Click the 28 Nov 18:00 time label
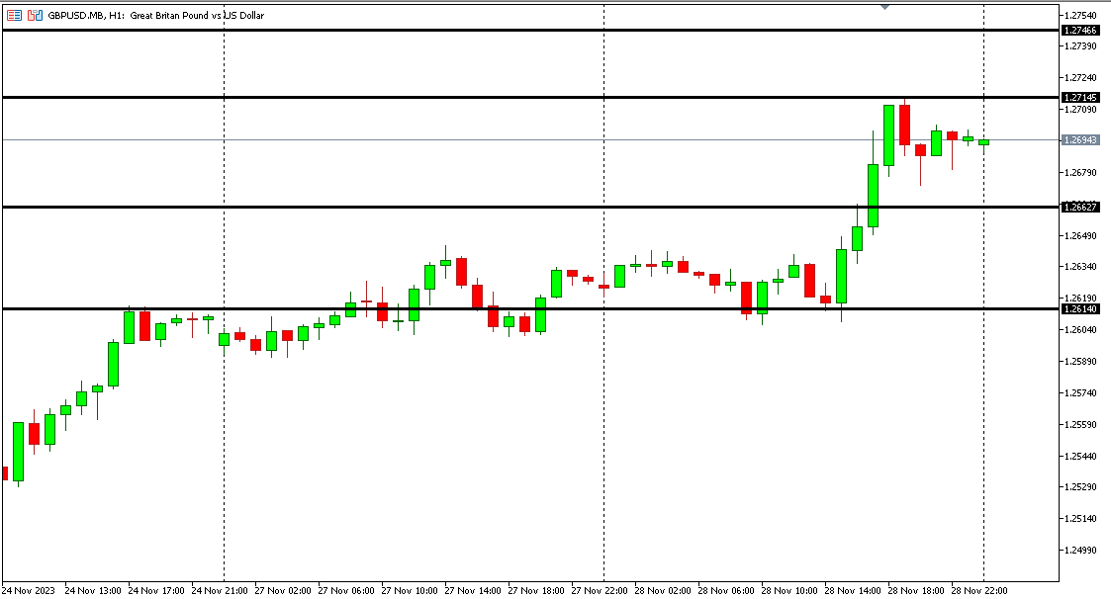Screen dimensions: 1111x599 pos(916,590)
